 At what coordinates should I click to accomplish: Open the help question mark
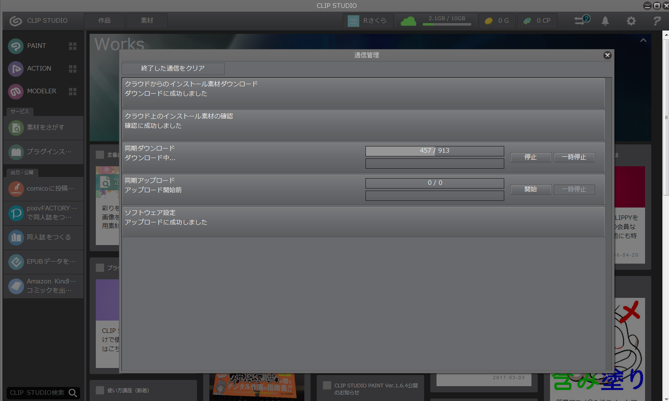pyautogui.click(x=657, y=21)
